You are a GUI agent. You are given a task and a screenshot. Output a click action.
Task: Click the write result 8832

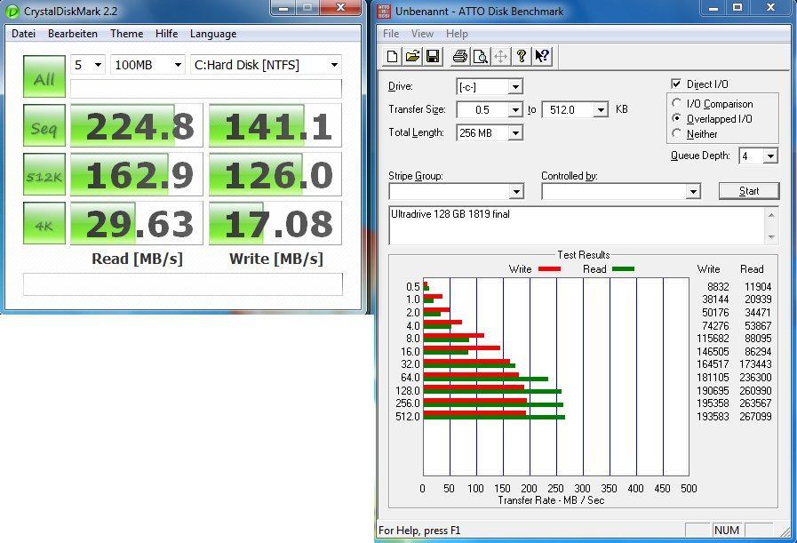(x=718, y=287)
